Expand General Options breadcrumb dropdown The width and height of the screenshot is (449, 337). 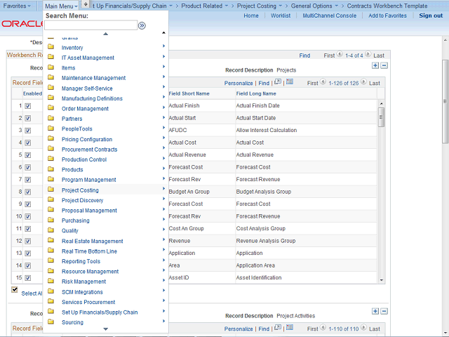(337, 6)
